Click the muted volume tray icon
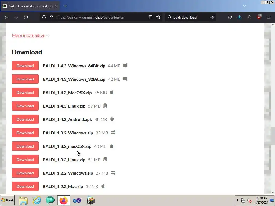The width and height of the screenshot is (275, 206). [249, 200]
